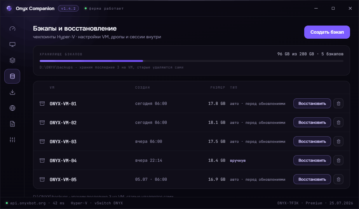
Task: Select the ONYX-VM-02 row name
Action: [63, 123]
